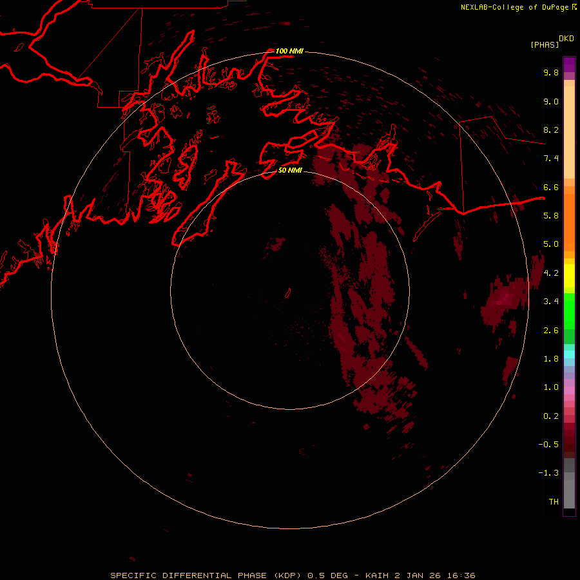Click the DKD unit label above colorbar
Image resolution: width=580 pixels, height=580 pixels.
point(566,39)
